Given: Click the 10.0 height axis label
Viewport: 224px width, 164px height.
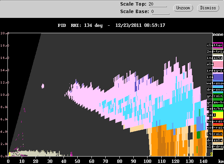Looking at the screenshot, I should pos(4,95).
